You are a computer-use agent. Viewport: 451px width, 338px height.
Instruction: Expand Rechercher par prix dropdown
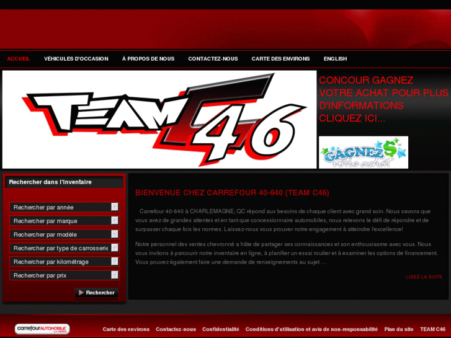(x=64, y=275)
